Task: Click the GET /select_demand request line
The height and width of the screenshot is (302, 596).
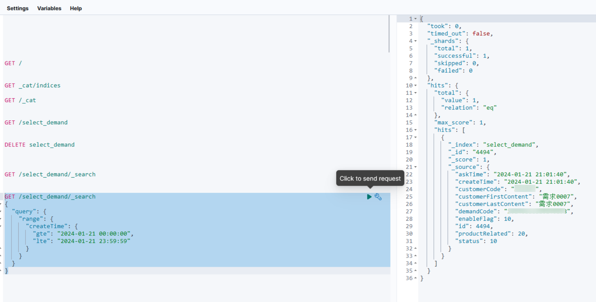Action: [36, 123]
